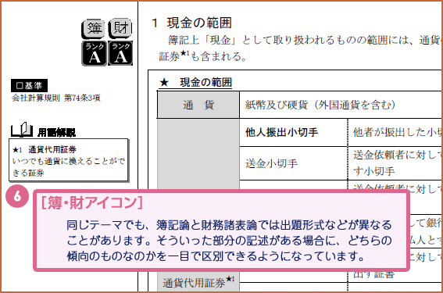443x293 pixels.
Task: Click the 通貨 table header cell
Action: point(198,105)
